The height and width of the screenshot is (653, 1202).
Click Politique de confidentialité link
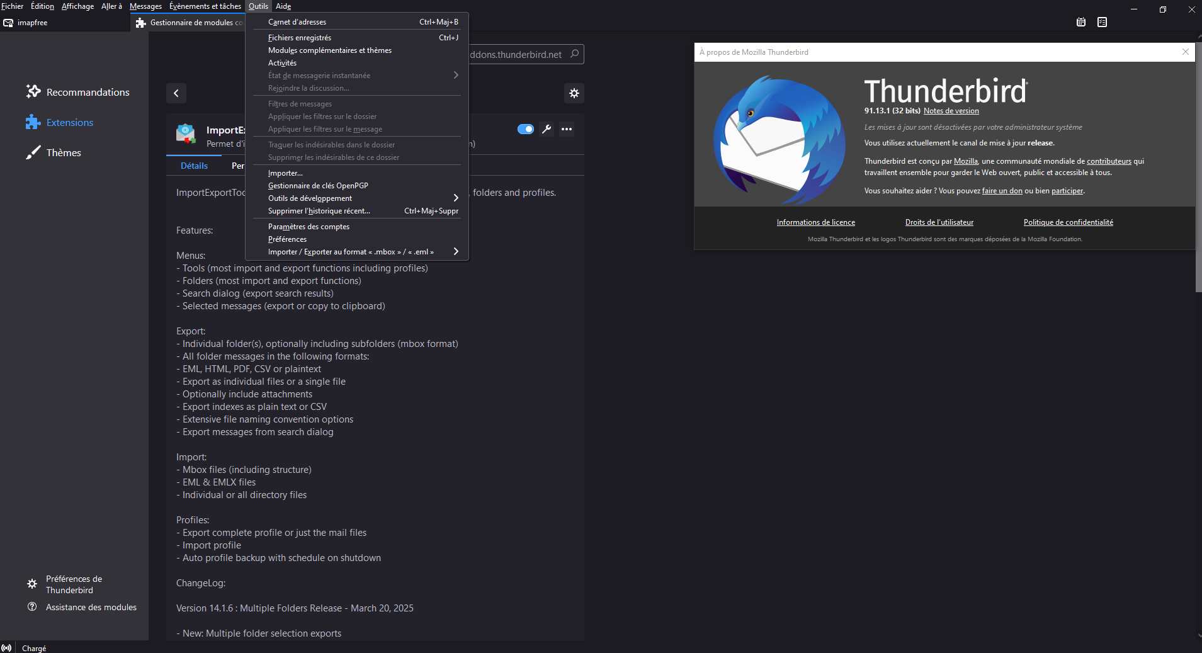1068,222
